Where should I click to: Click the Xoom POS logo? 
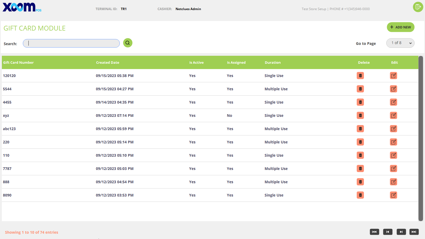pos(22,7)
